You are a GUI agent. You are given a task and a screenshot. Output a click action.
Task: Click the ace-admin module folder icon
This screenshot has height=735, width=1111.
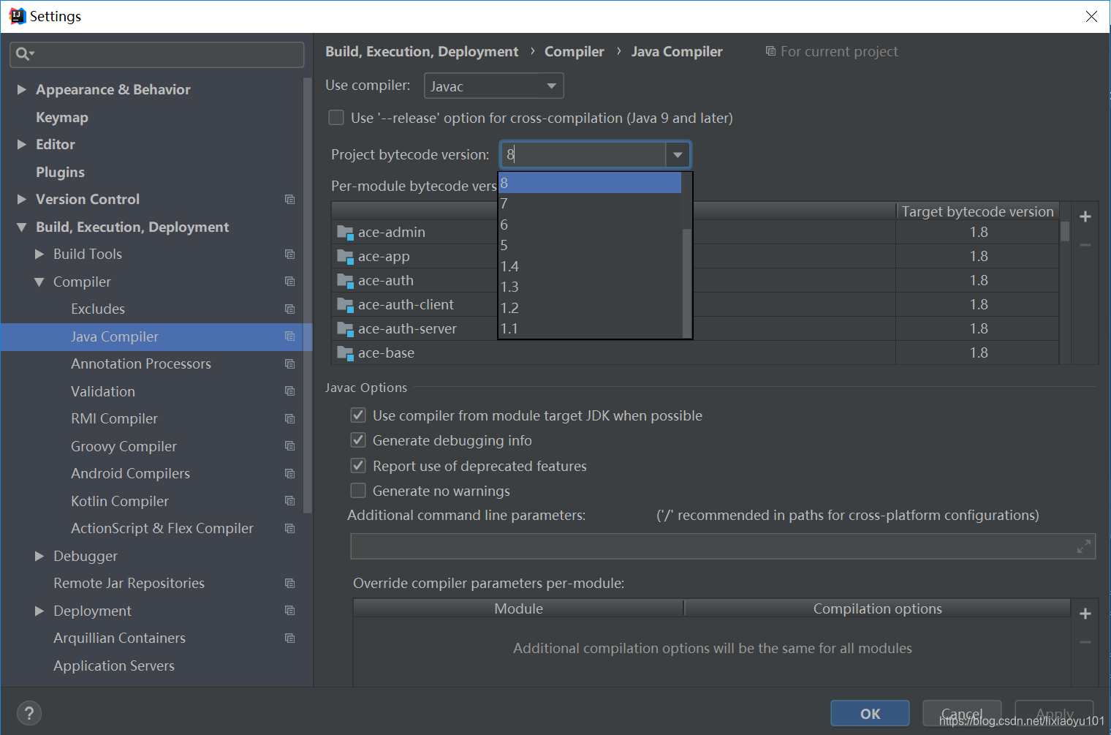[x=345, y=233]
